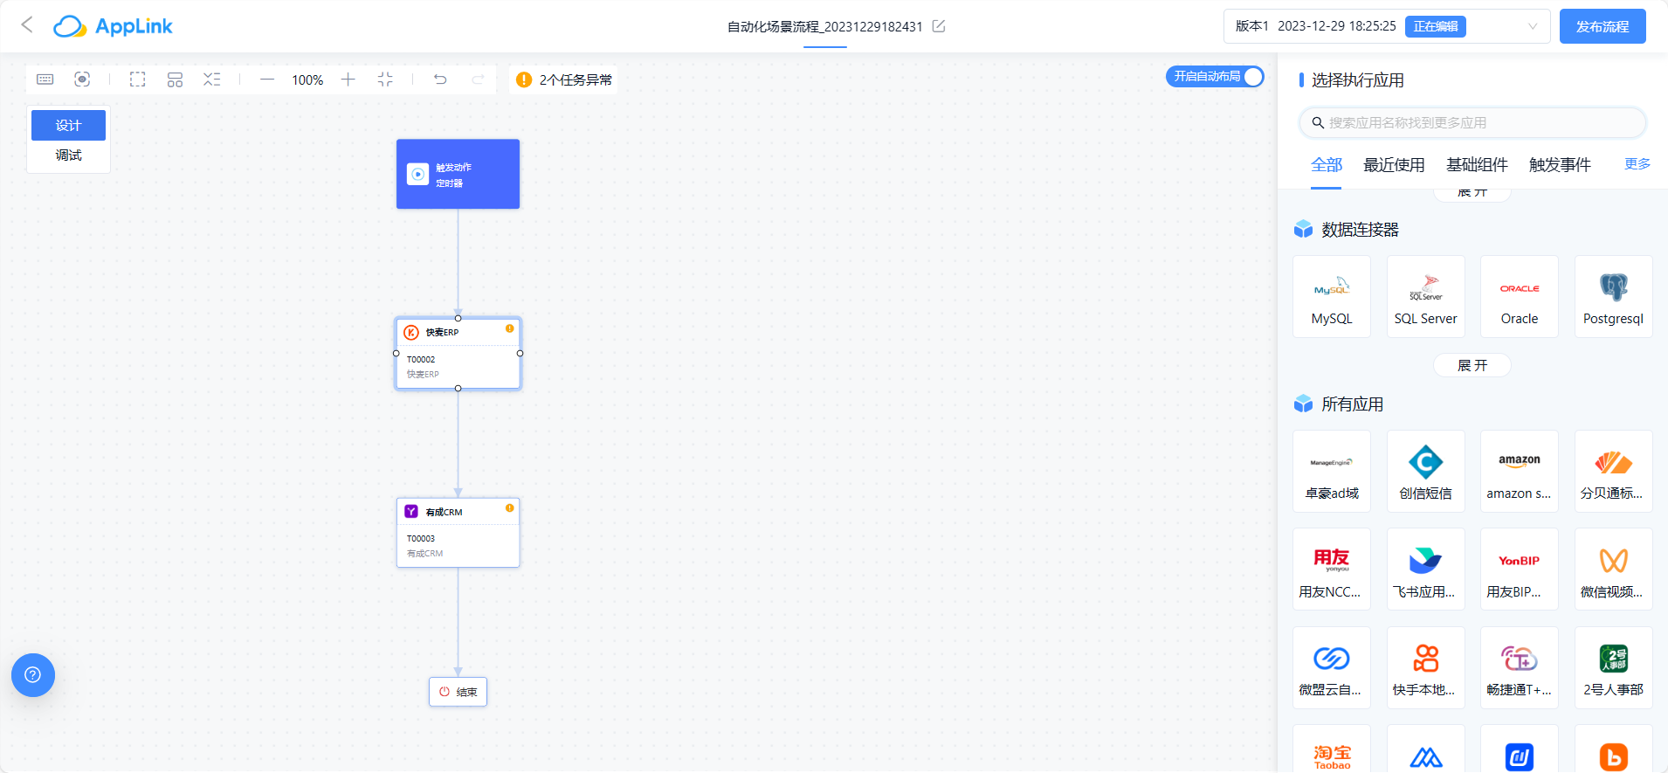
Task: Select the 全部 tab
Action: coord(1326,165)
